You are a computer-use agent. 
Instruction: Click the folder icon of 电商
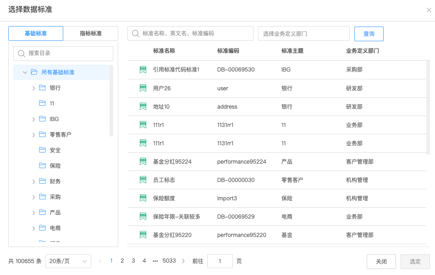click(x=43, y=228)
